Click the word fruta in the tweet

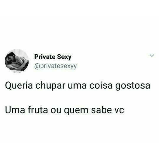[x=38, y=110]
